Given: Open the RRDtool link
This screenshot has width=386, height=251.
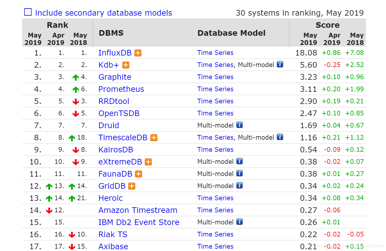Looking at the screenshot, I should (x=114, y=101).
